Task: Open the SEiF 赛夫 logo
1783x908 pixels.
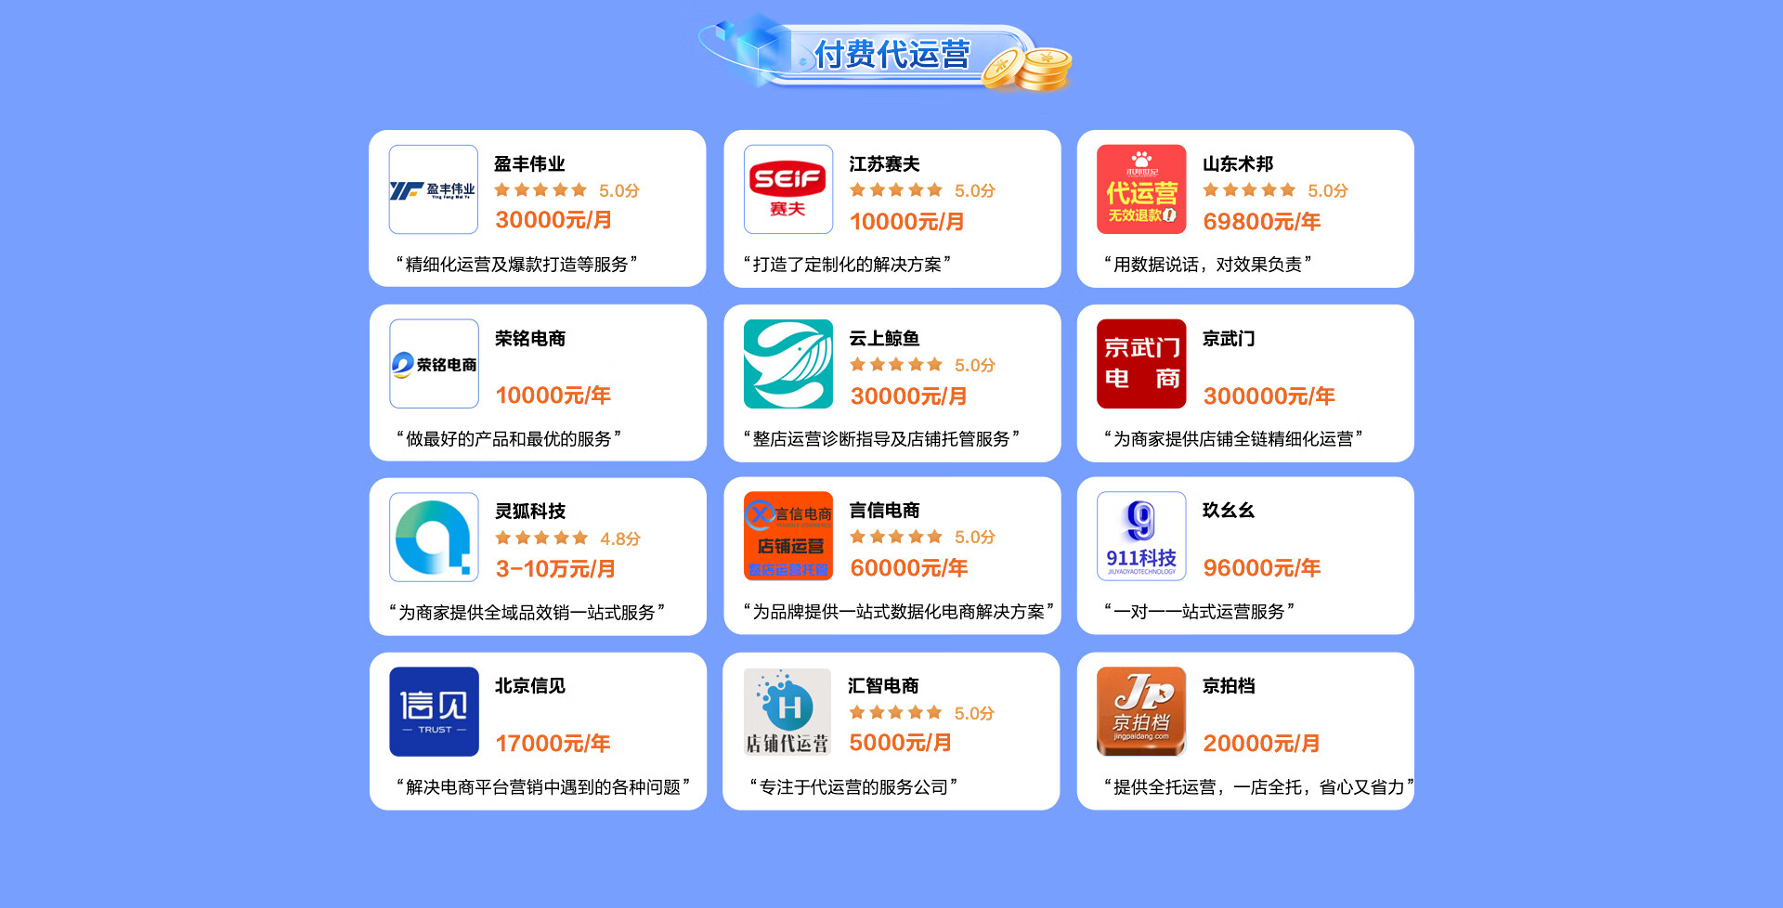Action: [x=787, y=189]
